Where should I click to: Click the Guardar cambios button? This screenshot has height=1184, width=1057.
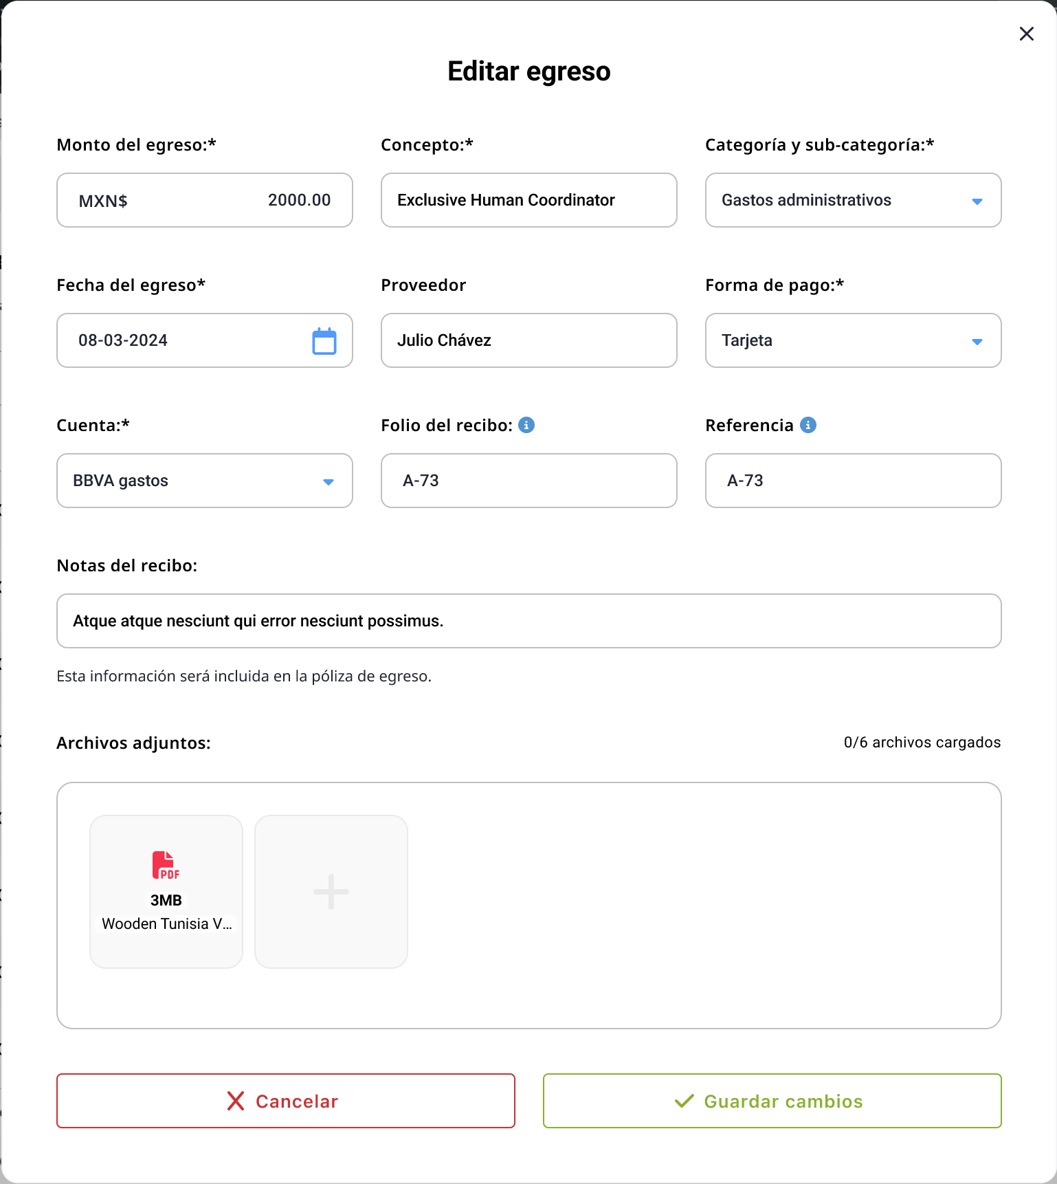772,1101
